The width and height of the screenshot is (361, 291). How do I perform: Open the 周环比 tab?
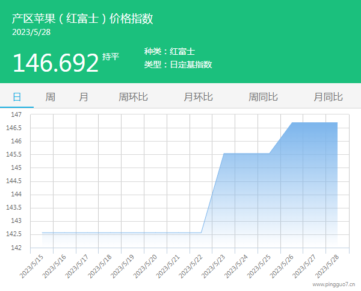click(x=133, y=97)
